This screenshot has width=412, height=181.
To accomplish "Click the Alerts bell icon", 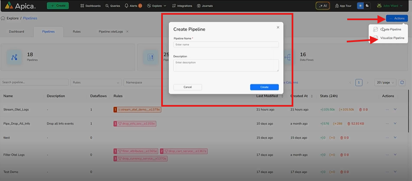I will [127, 6].
